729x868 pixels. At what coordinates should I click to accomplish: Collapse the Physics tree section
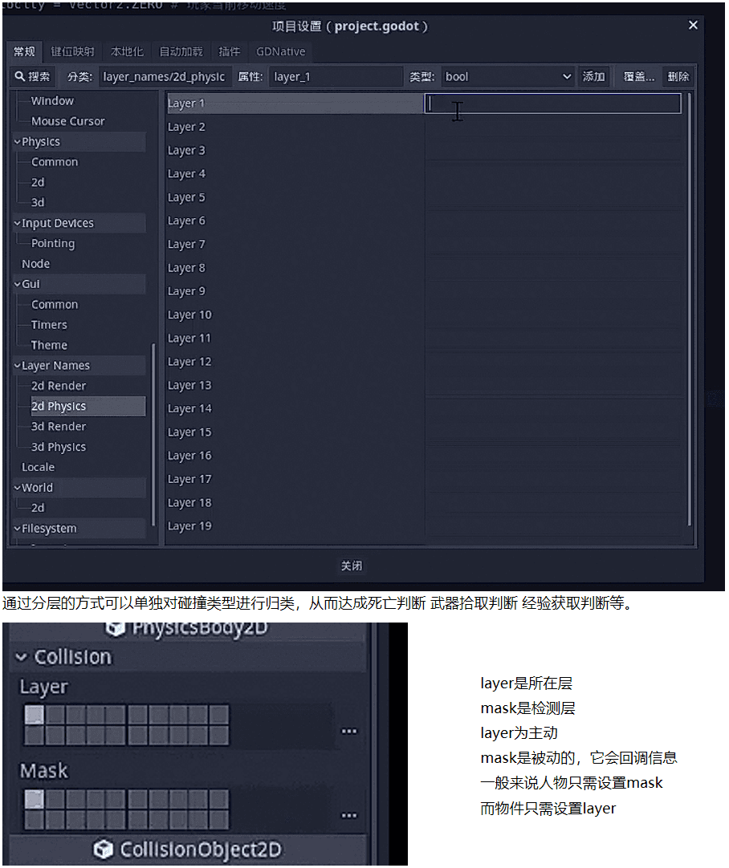(17, 142)
